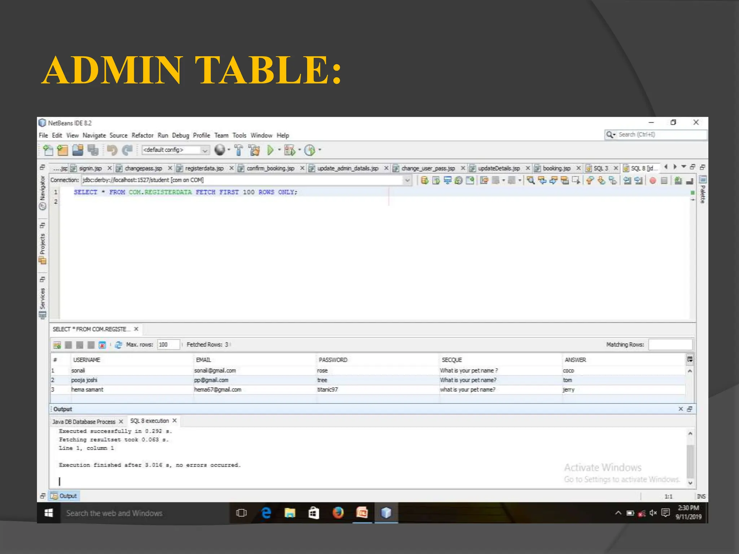Viewport: 739px width, 554px height.
Task: Open the Navigate menu
Action: tap(94, 136)
